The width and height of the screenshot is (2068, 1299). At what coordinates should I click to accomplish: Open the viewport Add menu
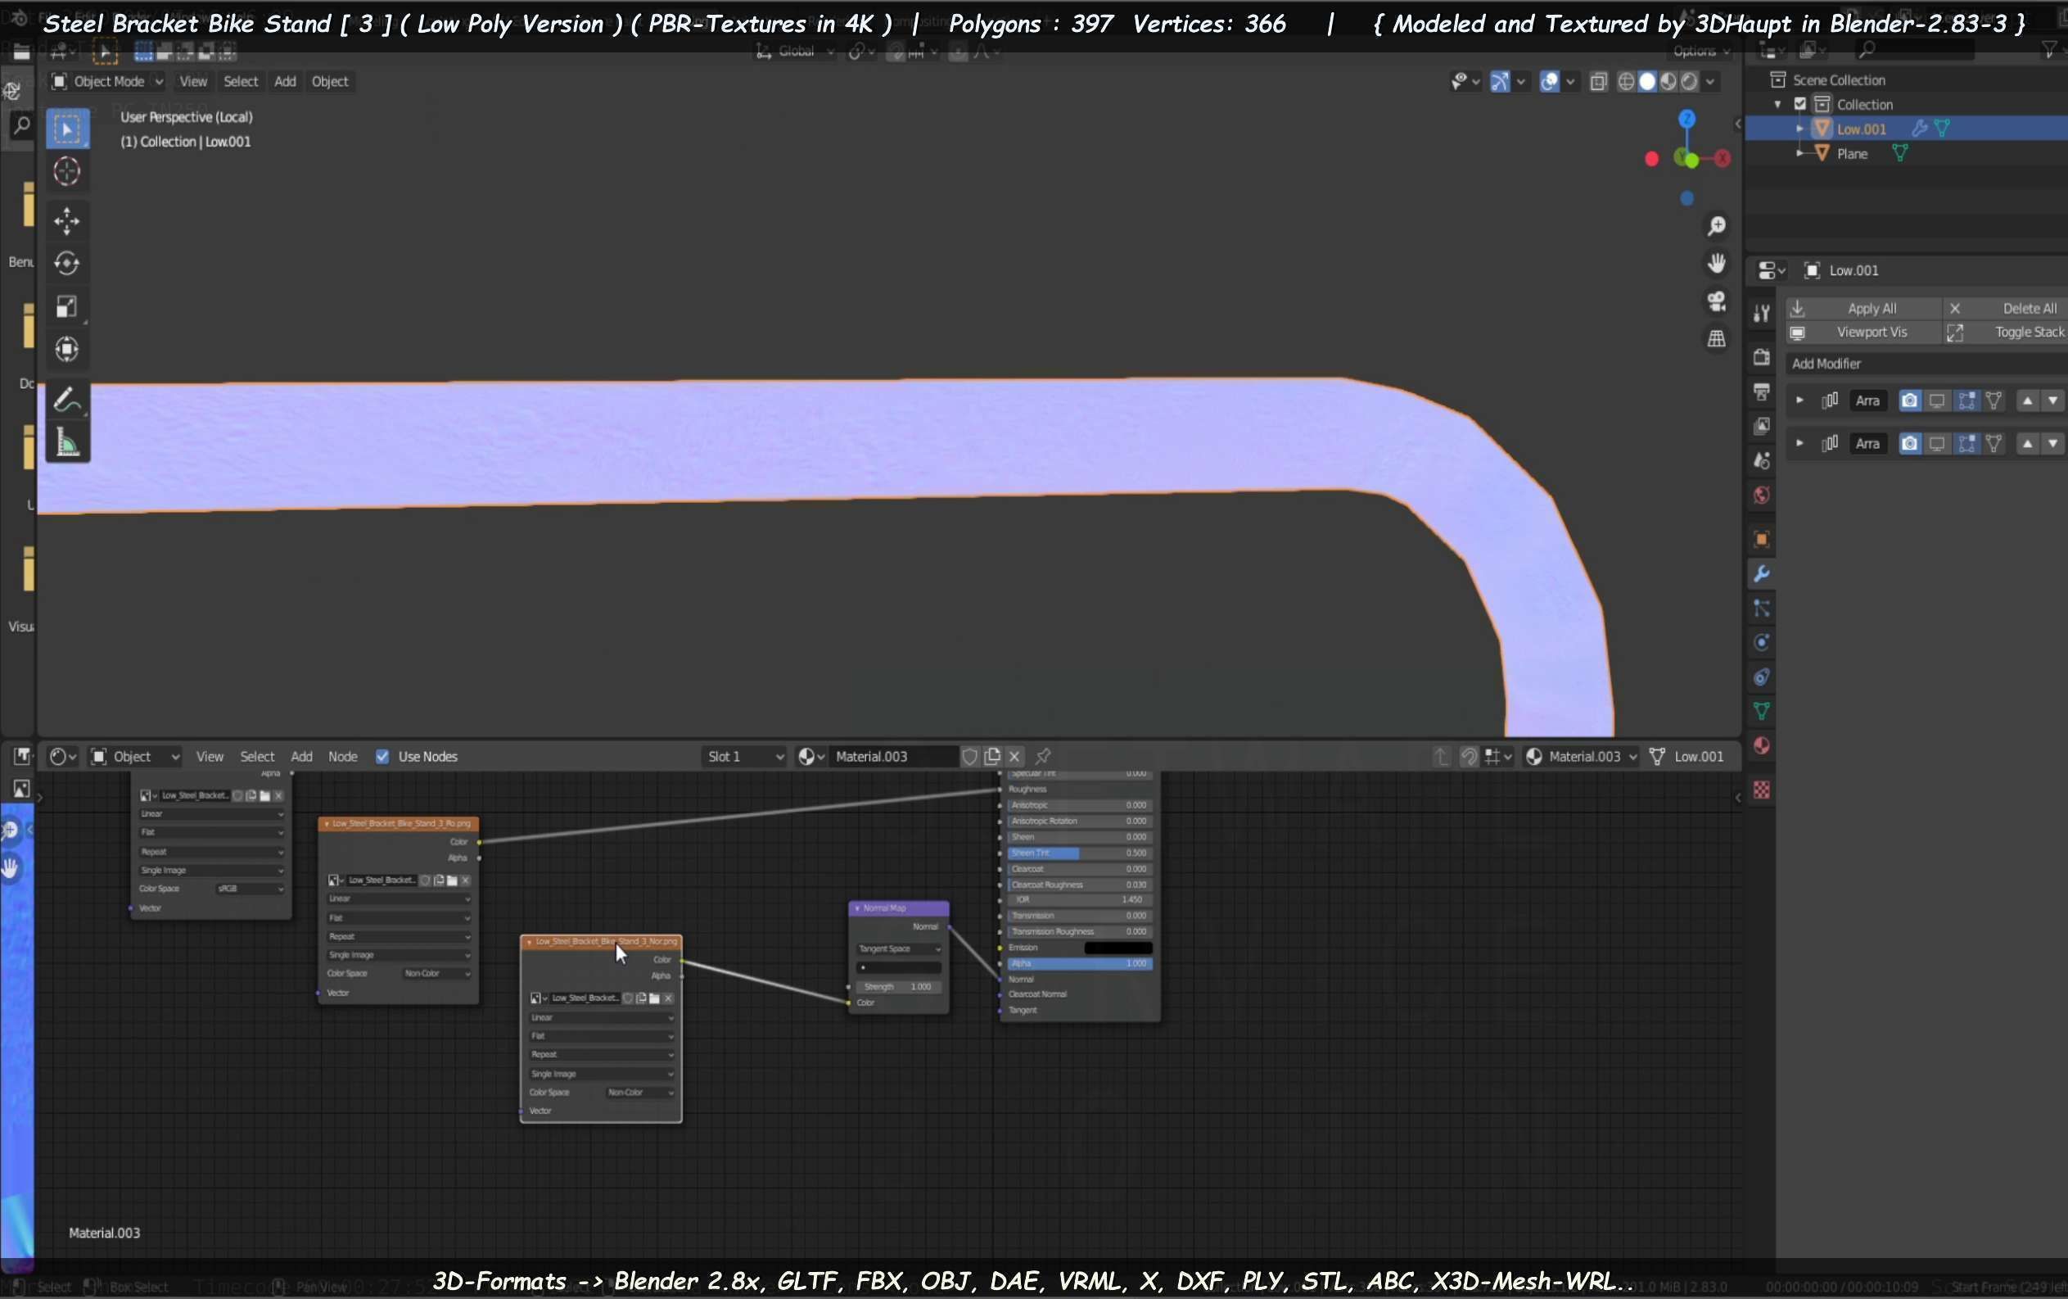coord(284,81)
